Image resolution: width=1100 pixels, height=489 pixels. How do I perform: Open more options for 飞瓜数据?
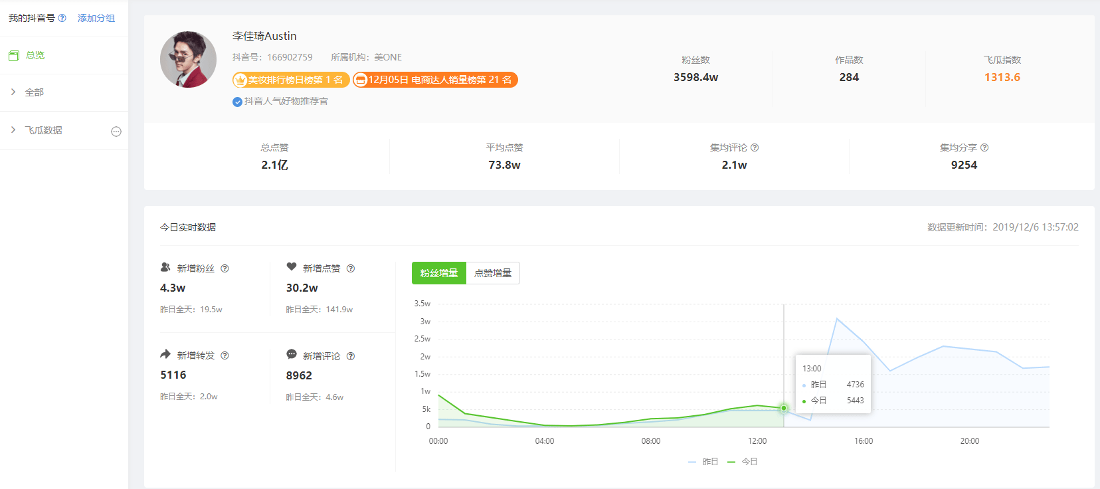(116, 132)
